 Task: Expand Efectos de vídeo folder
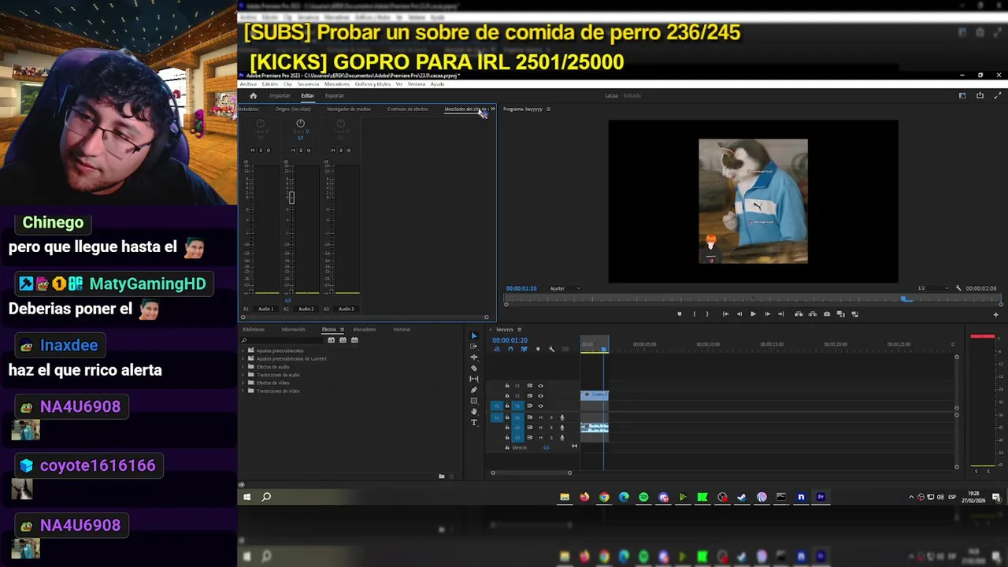(x=243, y=383)
